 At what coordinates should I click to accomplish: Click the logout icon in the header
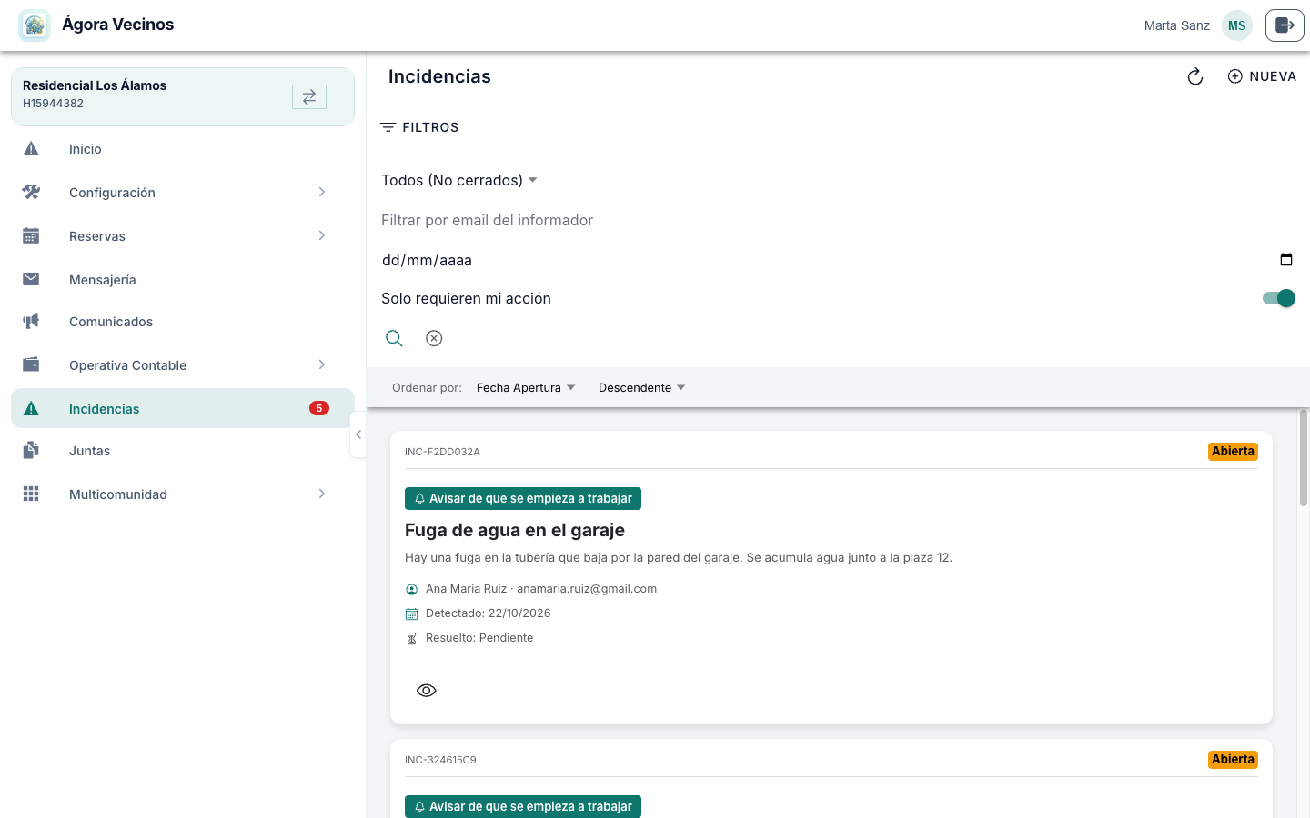point(1285,25)
